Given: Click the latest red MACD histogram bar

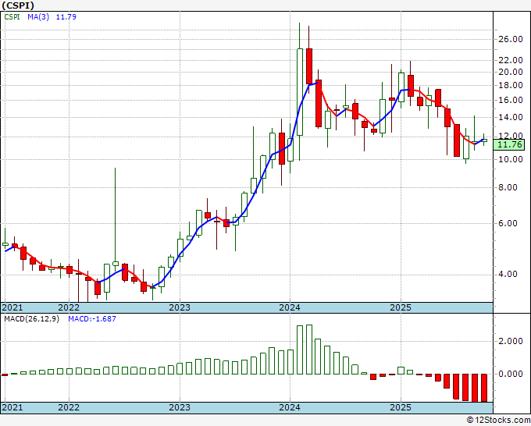Looking at the screenshot, I should point(484,388).
